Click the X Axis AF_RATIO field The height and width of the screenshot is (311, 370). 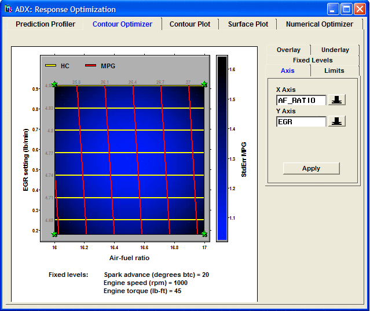coord(301,101)
